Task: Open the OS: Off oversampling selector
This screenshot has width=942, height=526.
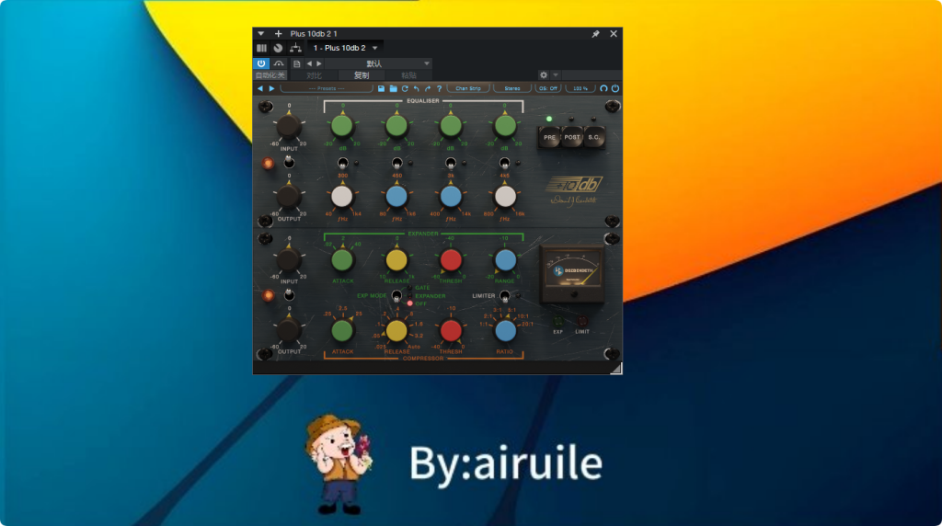Action: [x=548, y=89]
